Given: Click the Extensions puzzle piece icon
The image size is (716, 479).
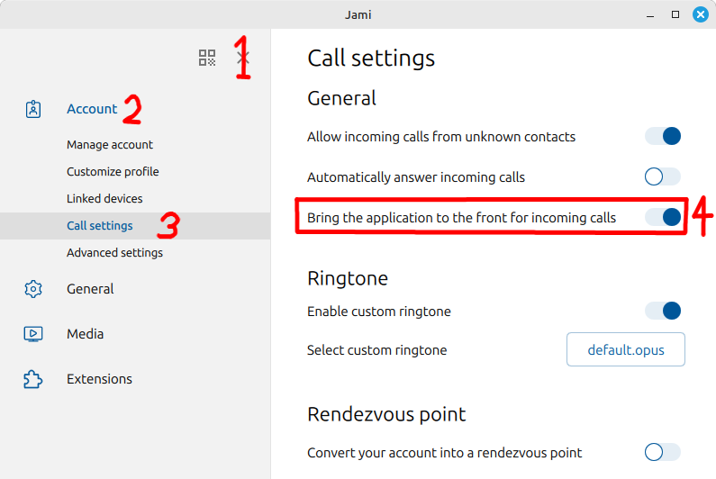Looking at the screenshot, I should 33,379.
